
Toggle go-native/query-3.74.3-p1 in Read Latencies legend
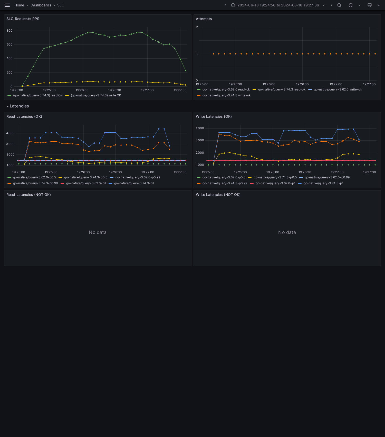coord(134,183)
